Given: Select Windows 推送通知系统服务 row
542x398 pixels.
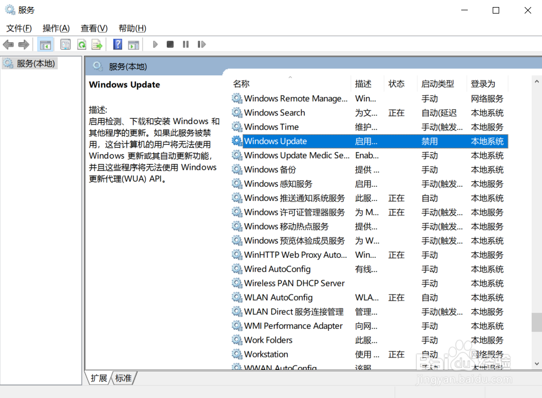Looking at the screenshot, I should pos(369,198).
